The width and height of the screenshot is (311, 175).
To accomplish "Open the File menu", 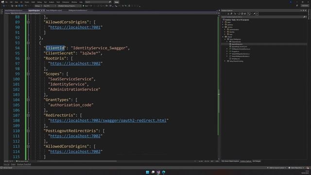I will 6,2.
